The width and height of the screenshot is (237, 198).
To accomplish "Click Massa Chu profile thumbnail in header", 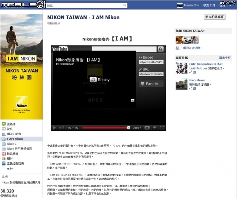I will [180, 6].
